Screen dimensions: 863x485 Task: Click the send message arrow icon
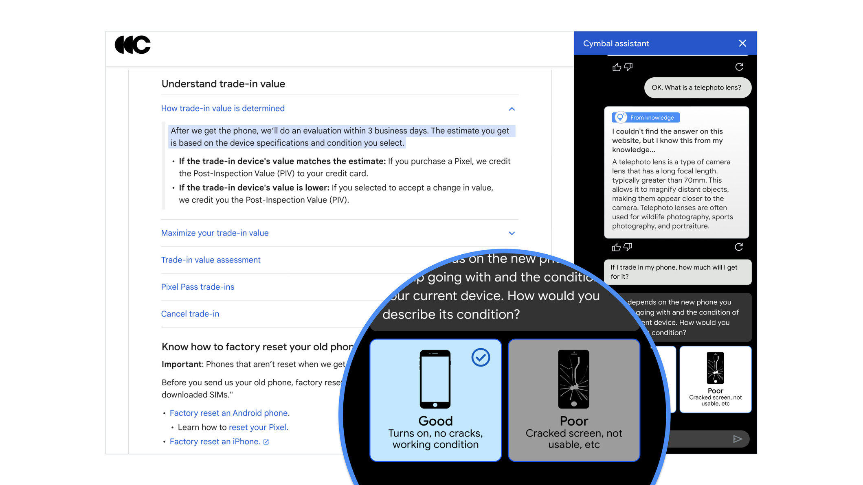tap(738, 439)
